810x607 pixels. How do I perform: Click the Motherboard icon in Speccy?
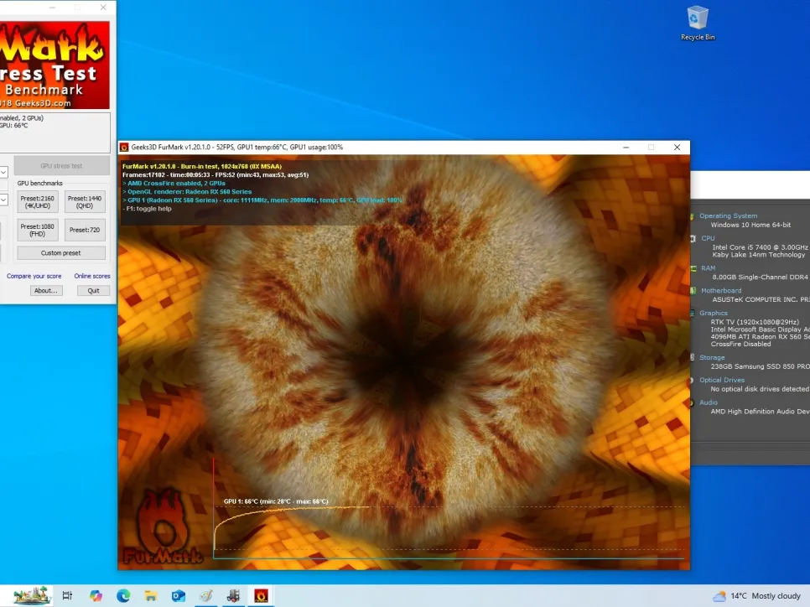pyautogui.click(x=693, y=291)
